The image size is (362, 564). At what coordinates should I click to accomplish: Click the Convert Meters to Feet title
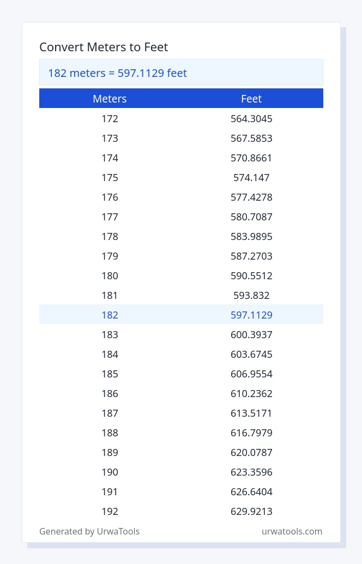click(x=104, y=47)
